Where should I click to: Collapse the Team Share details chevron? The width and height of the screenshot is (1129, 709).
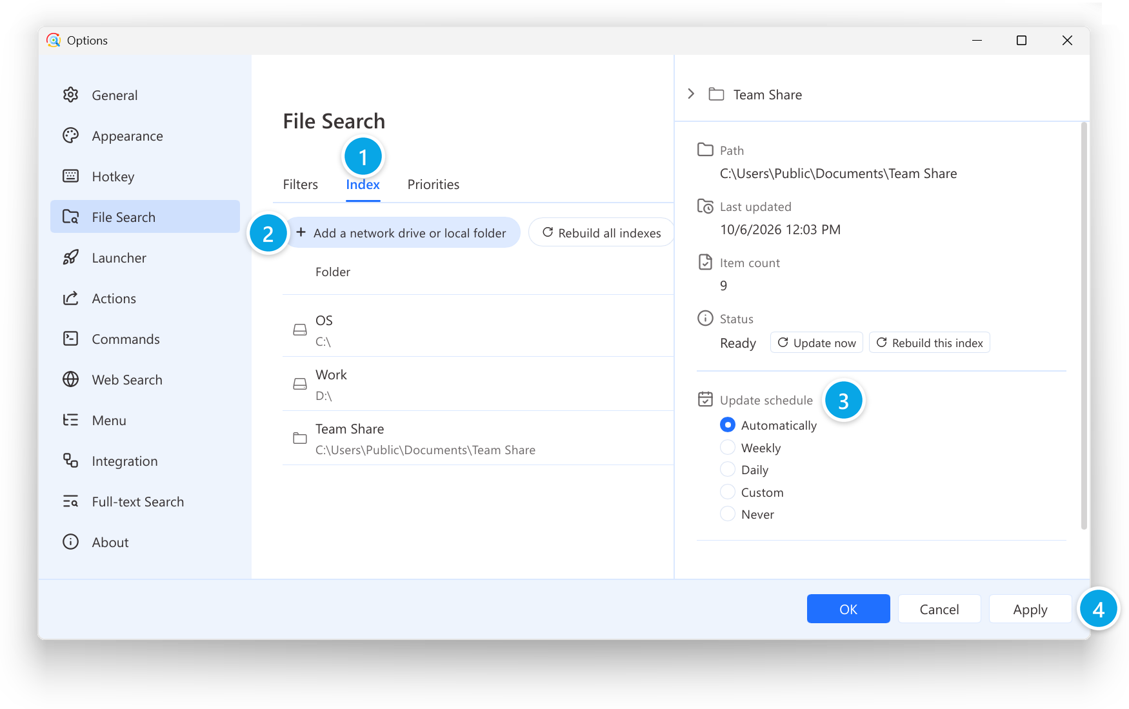(x=691, y=94)
